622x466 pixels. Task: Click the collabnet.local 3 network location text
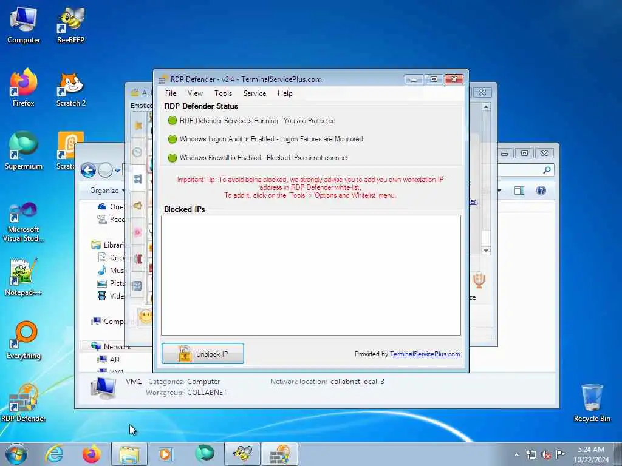coord(357,382)
